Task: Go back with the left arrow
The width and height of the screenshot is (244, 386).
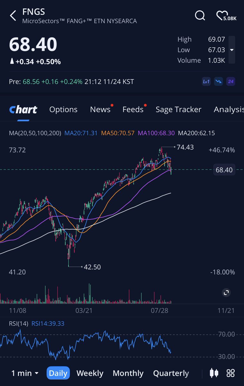Action: pos(13,15)
